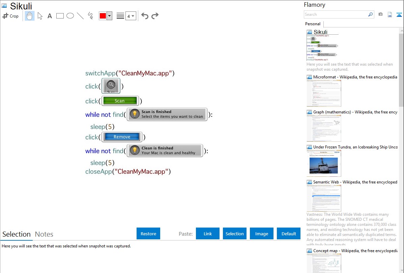Click the switchApp("CleanMyMac.app") line
Screen dimensions: 404x273
[130, 73]
